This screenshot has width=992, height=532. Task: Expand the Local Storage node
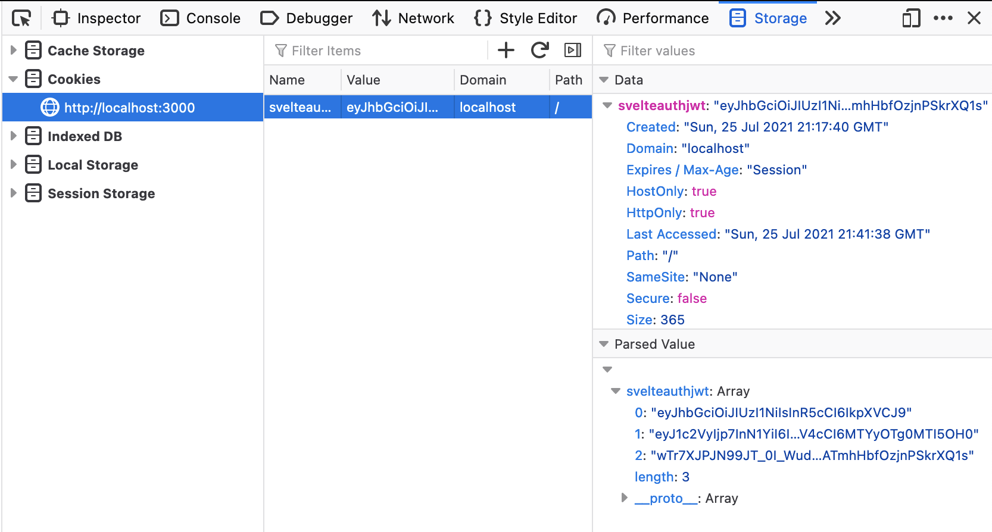click(13, 165)
